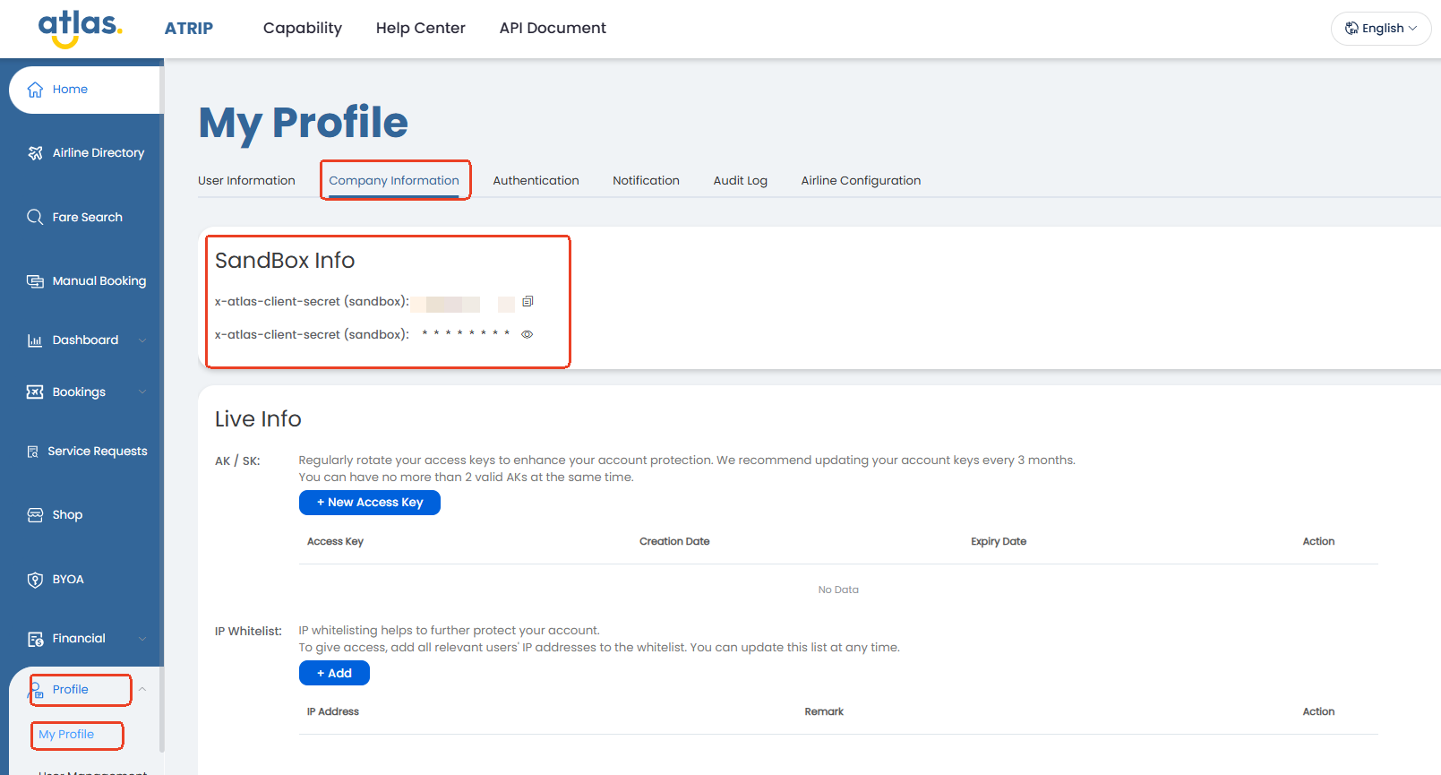Open the Audit Log tab
This screenshot has width=1441, height=775.
[x=740, y=180]
